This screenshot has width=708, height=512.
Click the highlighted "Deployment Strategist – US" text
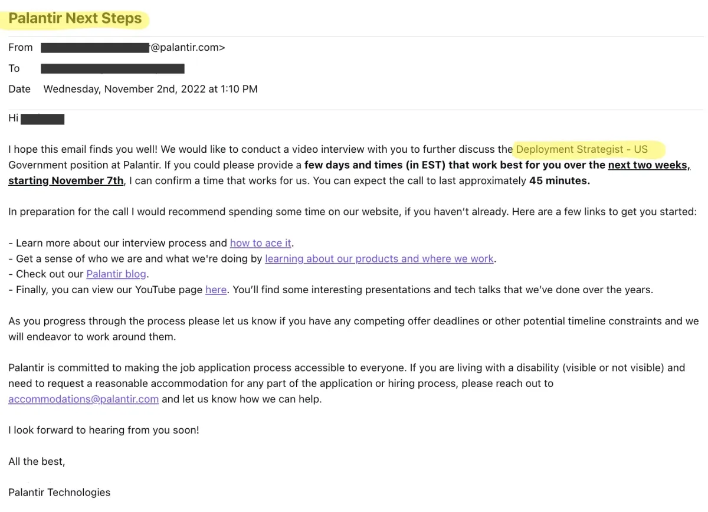(x=582, y=149)
